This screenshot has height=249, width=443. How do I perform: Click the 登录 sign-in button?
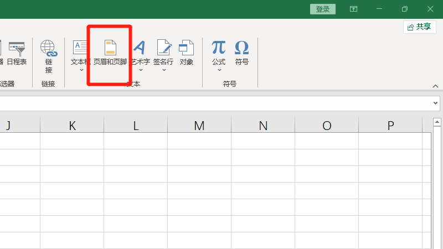(323, 9)
